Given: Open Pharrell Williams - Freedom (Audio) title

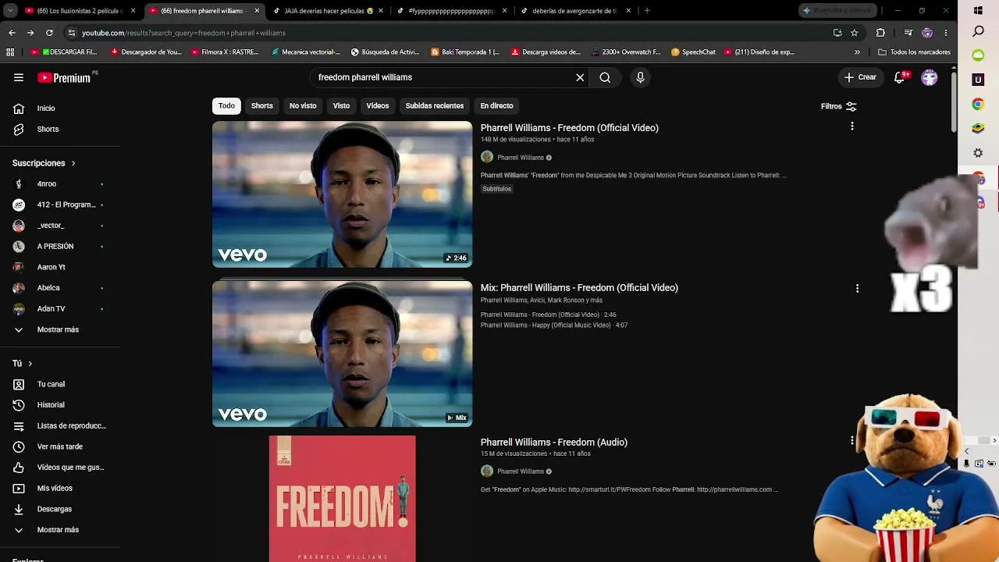Looking at the screenshot, I should click(554, 443).
